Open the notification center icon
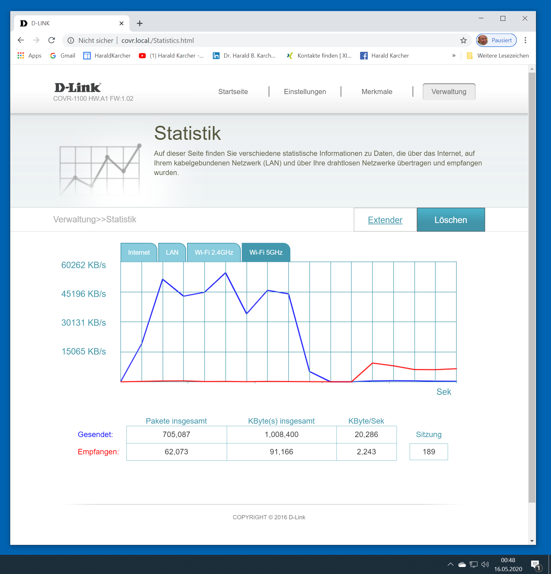Viewport: 551px width, 574px height. (x=535, y=565)
